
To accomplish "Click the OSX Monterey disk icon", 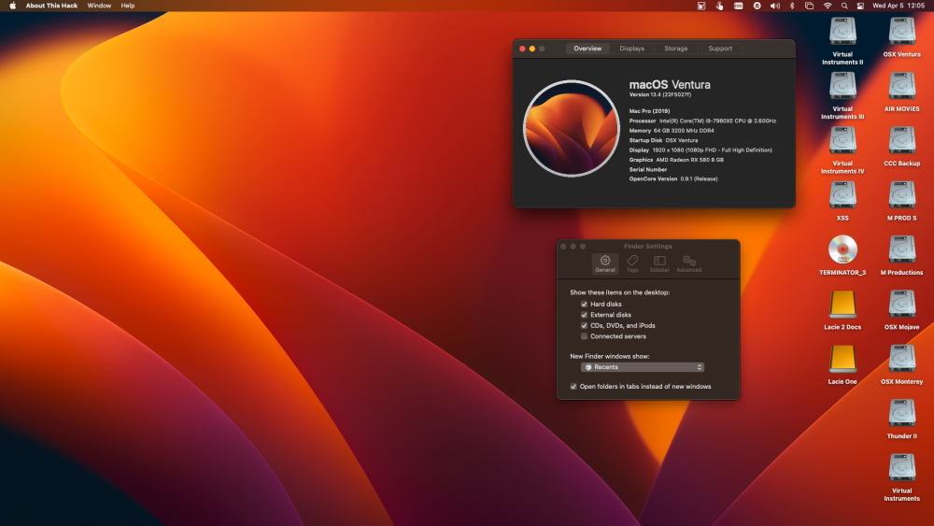I will tap(902, 359).
